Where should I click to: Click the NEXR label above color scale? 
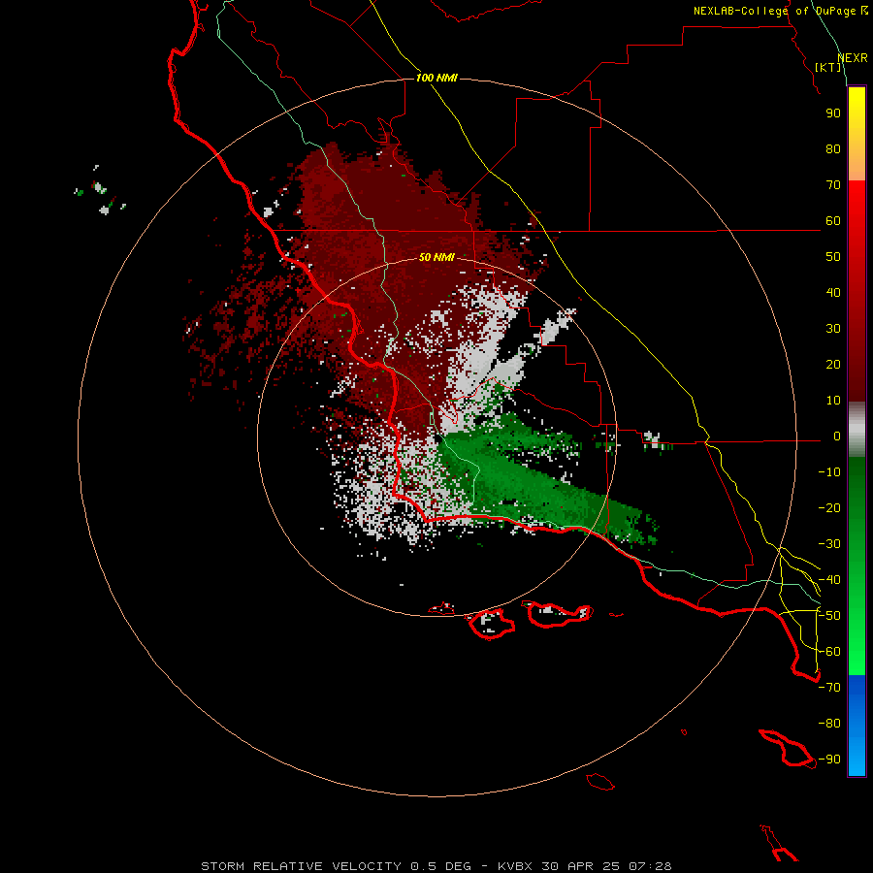[x=853, y=58]
